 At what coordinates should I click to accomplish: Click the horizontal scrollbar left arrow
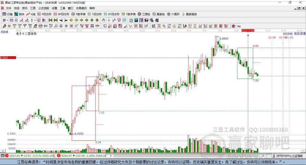111,156
